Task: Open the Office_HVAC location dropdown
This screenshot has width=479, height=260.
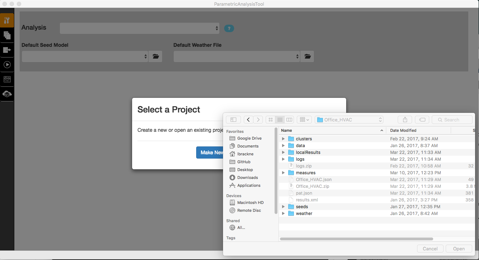Action: 349,119
